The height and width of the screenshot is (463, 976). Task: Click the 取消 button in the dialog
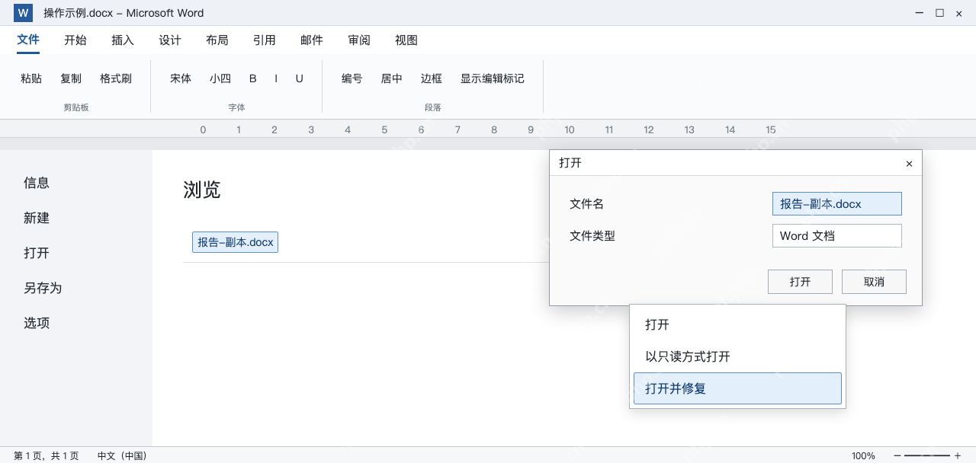click(874, 282)
